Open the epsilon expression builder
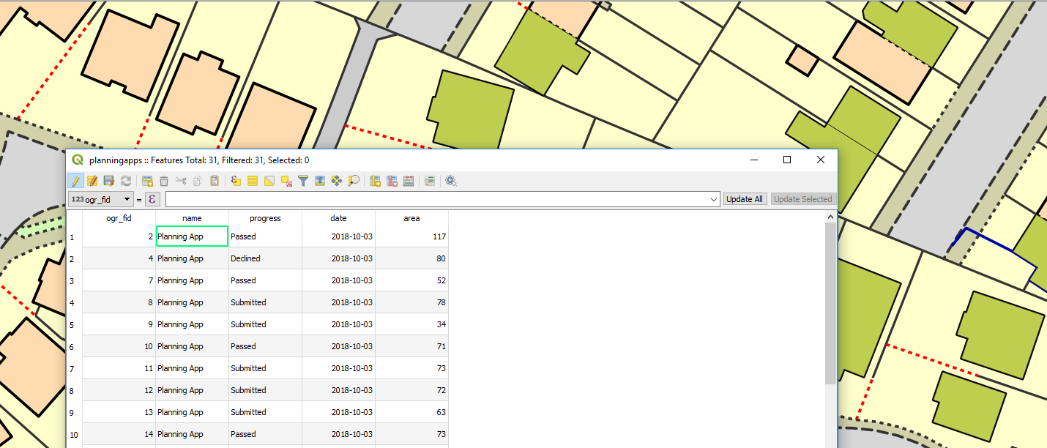The height and width of the screenshot is (448, 1047). [152, 198]
